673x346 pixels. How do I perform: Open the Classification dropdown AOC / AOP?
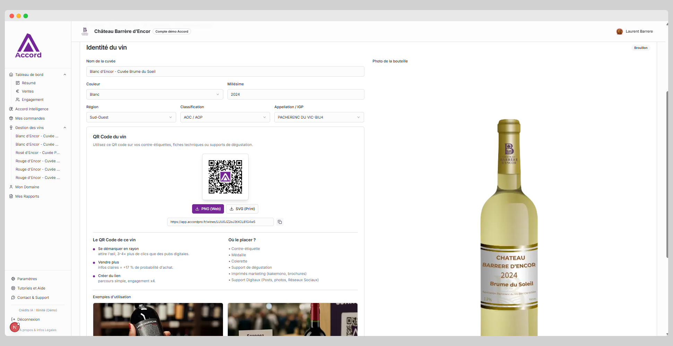(225, 117)
